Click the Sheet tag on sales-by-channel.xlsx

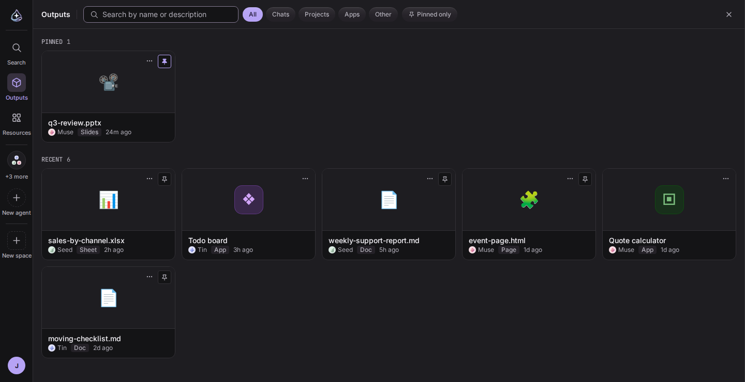[88, 250]
